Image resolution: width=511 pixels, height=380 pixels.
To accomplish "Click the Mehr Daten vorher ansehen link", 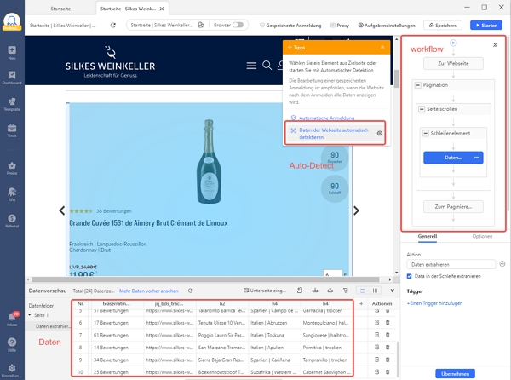I will tap(148, 291).
